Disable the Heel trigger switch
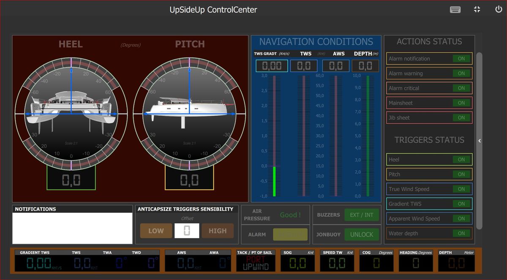Screen dimensions: 507x280 pos(461,160)
